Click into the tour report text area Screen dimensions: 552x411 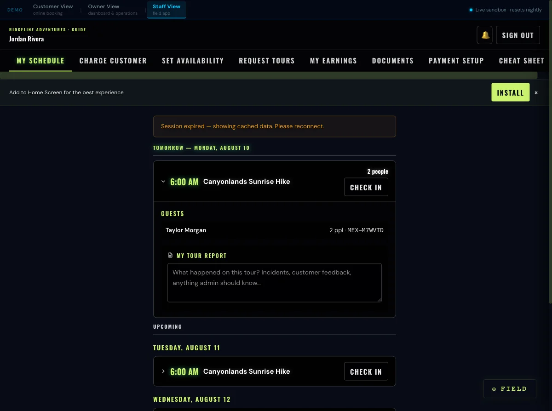275,283
